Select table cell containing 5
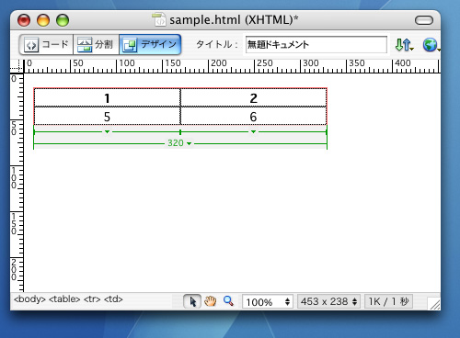Screen dimensions: 460x338 coord(107,117)
